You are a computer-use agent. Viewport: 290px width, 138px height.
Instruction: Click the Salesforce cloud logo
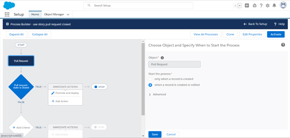coord(9,5)
